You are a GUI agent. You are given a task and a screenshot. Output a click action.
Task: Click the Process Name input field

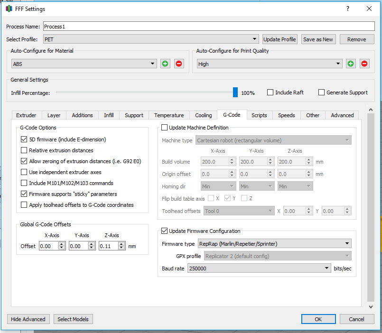click(209, 26)
